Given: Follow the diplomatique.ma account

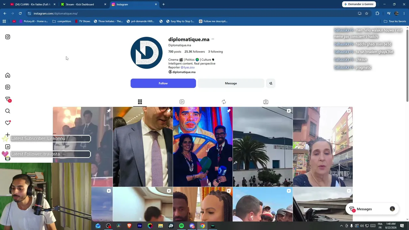Looking at the screenshot, I should 163,83.
